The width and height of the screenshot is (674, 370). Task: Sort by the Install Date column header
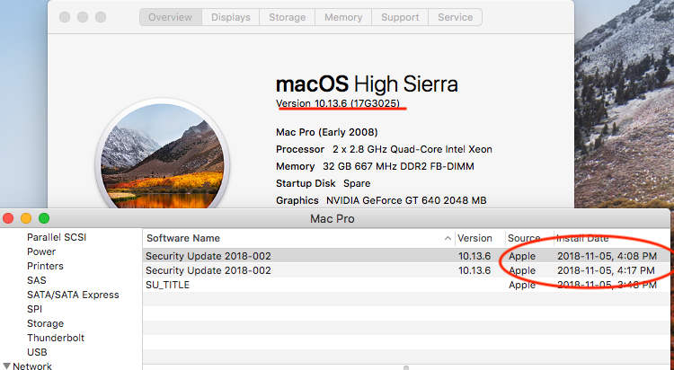coord(582,239)
